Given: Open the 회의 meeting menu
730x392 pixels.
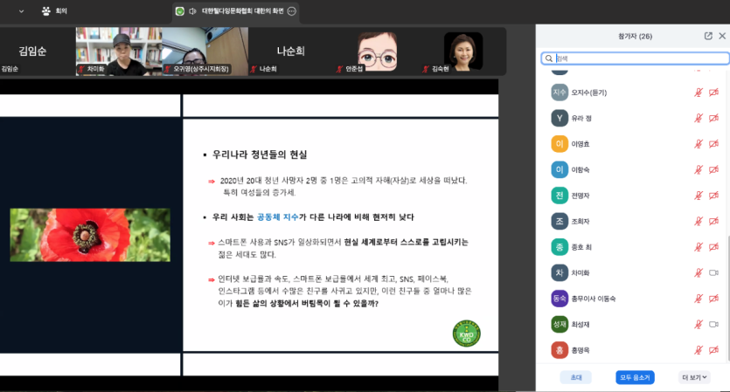Looking at the screenshot, I should coord(54,11).
